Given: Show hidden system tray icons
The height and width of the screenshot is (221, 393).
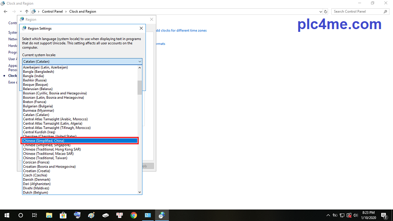Looking at the screenshot, I should coord(328,215).
